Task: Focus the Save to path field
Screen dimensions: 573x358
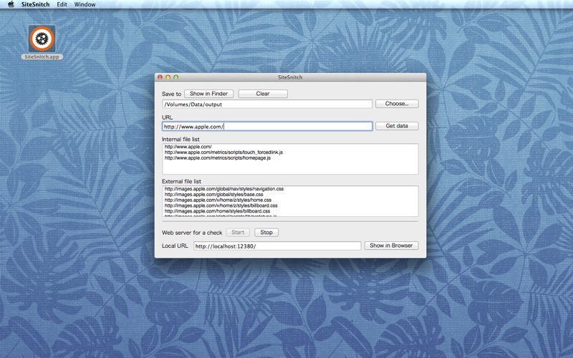Action: coord(267,104)
